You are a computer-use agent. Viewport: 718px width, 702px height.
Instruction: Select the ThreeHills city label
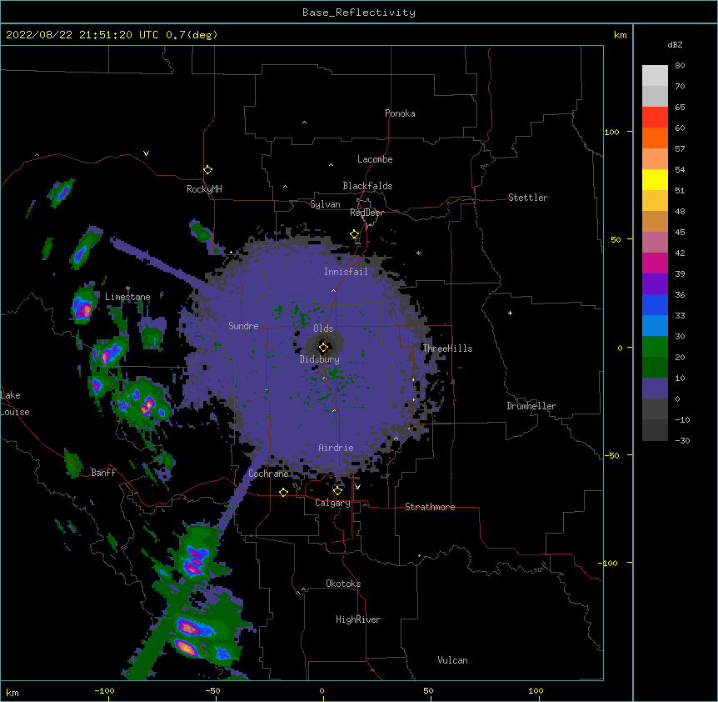(x=447, y=348)
